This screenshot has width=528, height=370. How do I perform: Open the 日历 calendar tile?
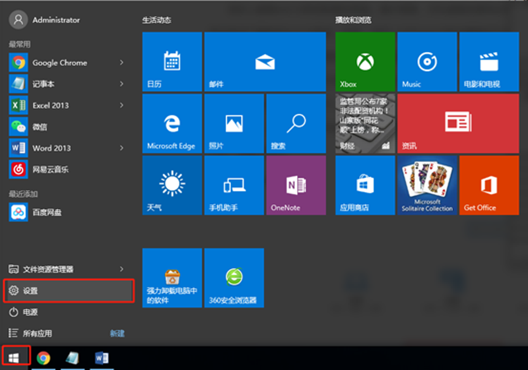(x=172, y=62)
